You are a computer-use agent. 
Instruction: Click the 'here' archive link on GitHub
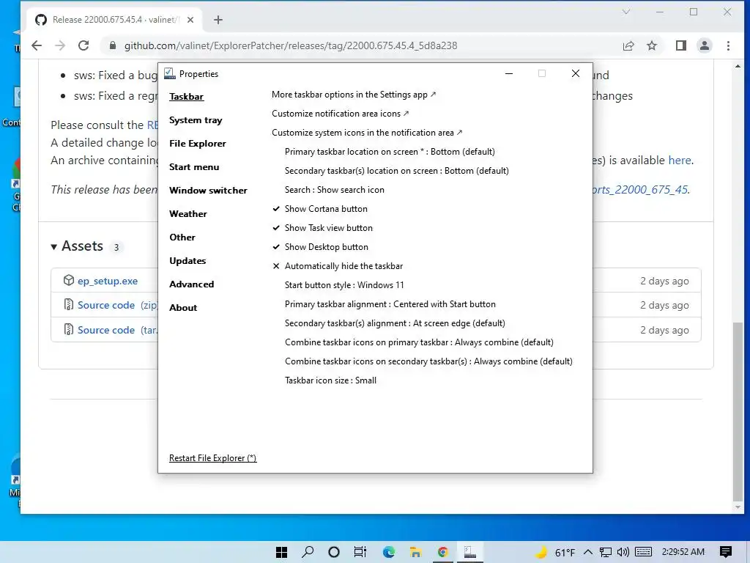679,161
